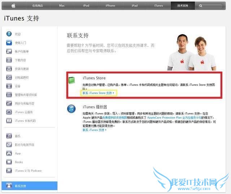Open the iTunes navigation tab
Image resolution: width=231 pixels, height=194 pixels.
click(158, 6)
